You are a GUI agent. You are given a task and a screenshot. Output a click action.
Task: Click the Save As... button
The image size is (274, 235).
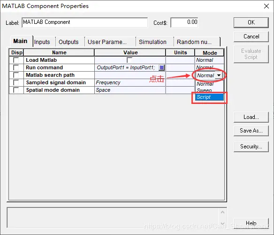[251, 131]
